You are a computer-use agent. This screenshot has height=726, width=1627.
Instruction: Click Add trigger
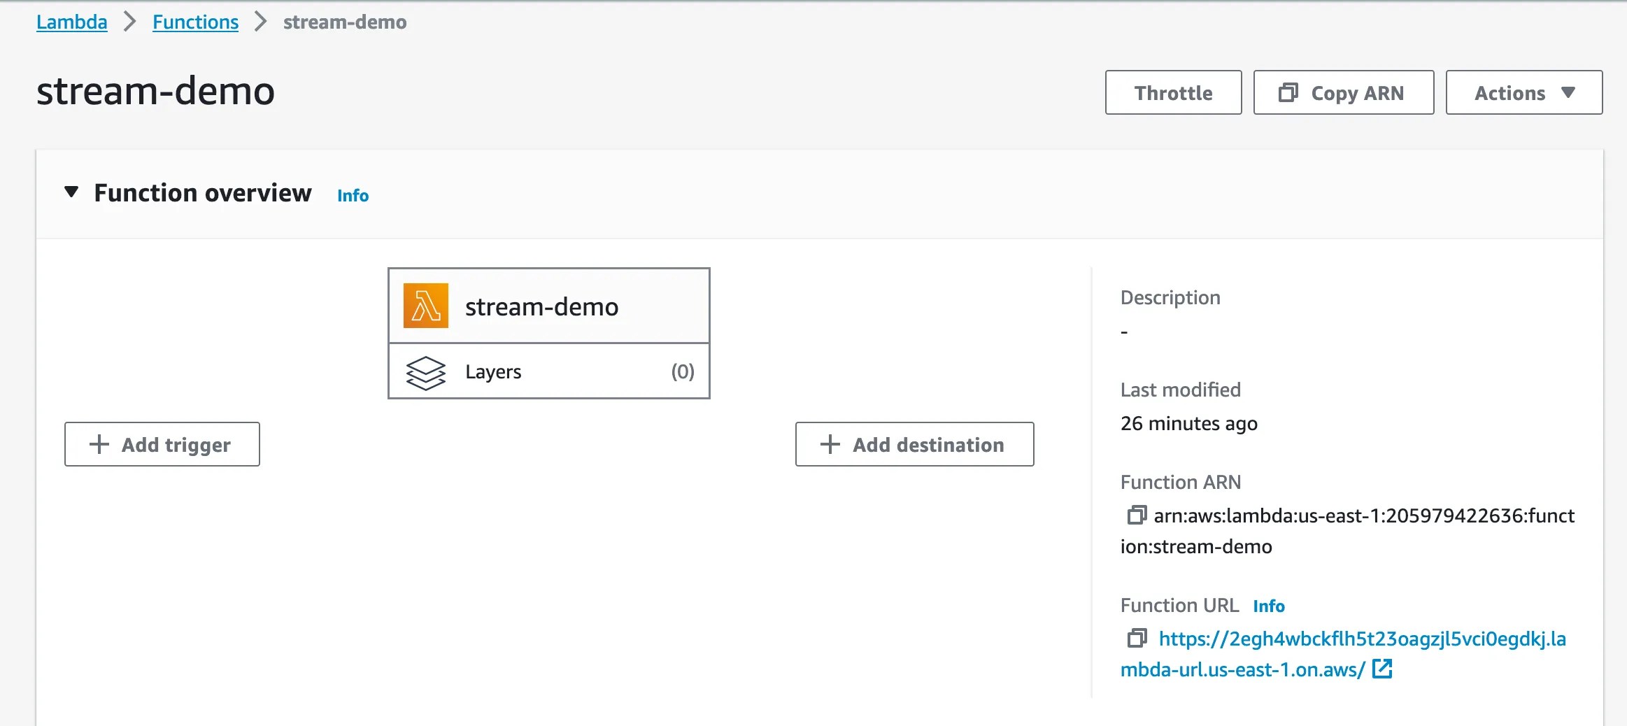[x=162, y=443]
